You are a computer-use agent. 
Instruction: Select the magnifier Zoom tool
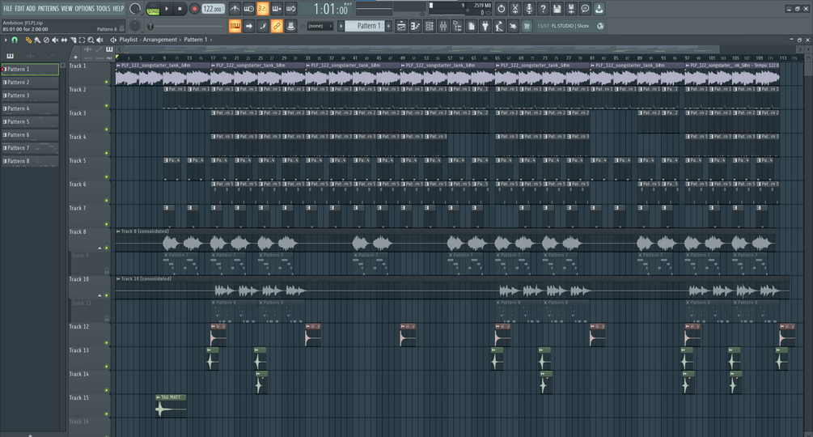[x=91, y=40]
